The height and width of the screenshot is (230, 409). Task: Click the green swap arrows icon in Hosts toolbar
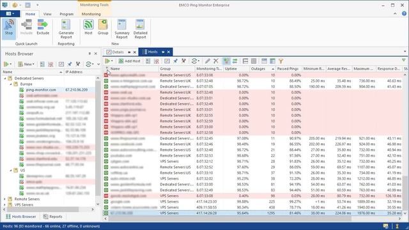pyautogui.click(x=235, y=61)
